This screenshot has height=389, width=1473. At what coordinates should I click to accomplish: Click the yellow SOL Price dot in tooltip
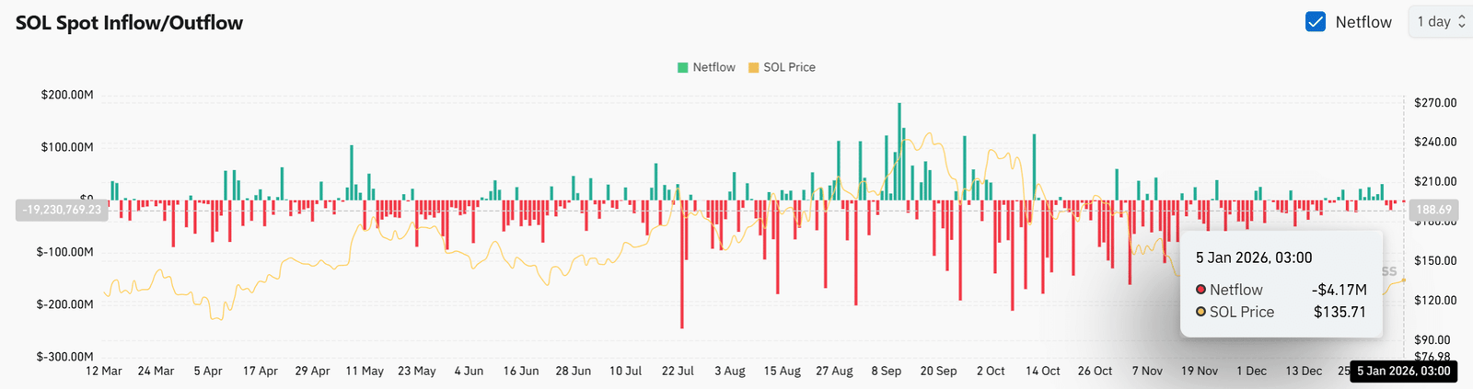point(1200,312)
